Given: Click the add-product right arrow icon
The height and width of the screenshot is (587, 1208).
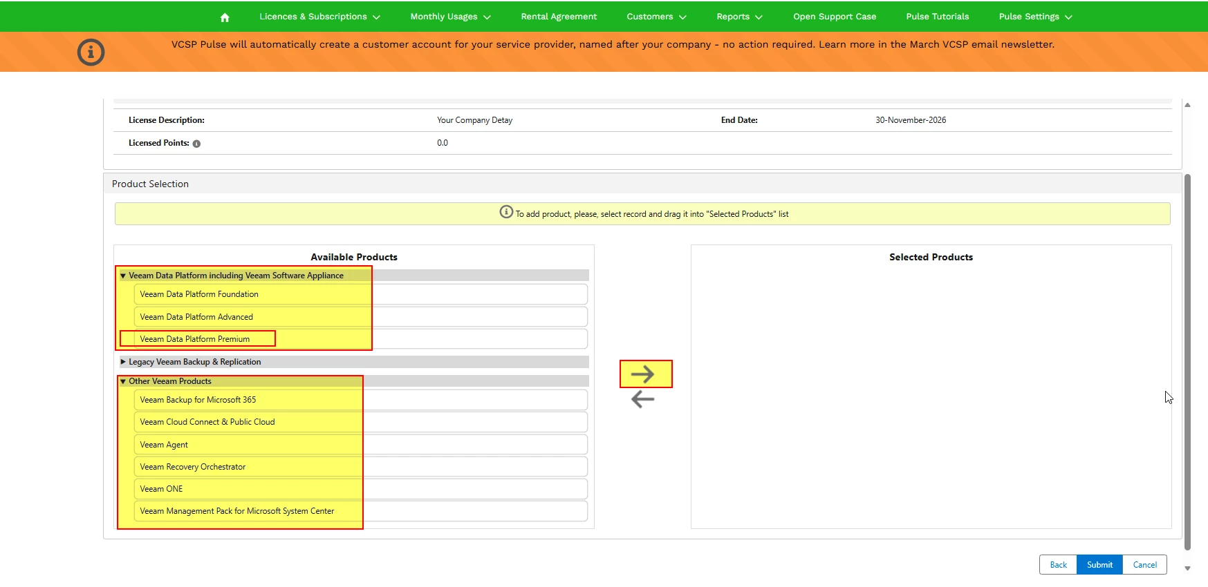Looking at the screenshot, I should click(642, 374).
